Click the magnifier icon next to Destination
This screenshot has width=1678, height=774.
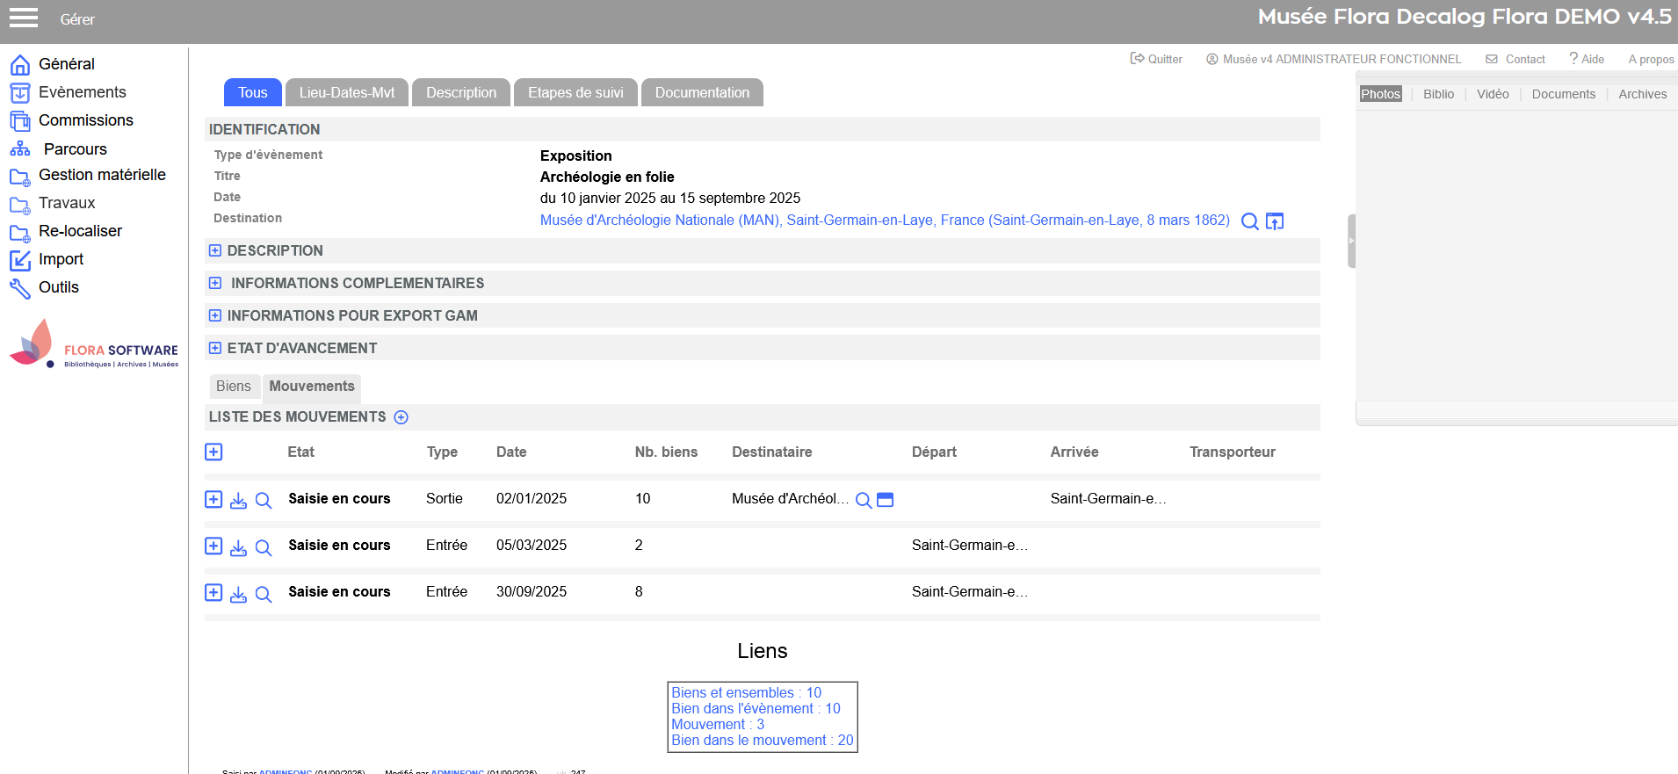click(1249, 221)
